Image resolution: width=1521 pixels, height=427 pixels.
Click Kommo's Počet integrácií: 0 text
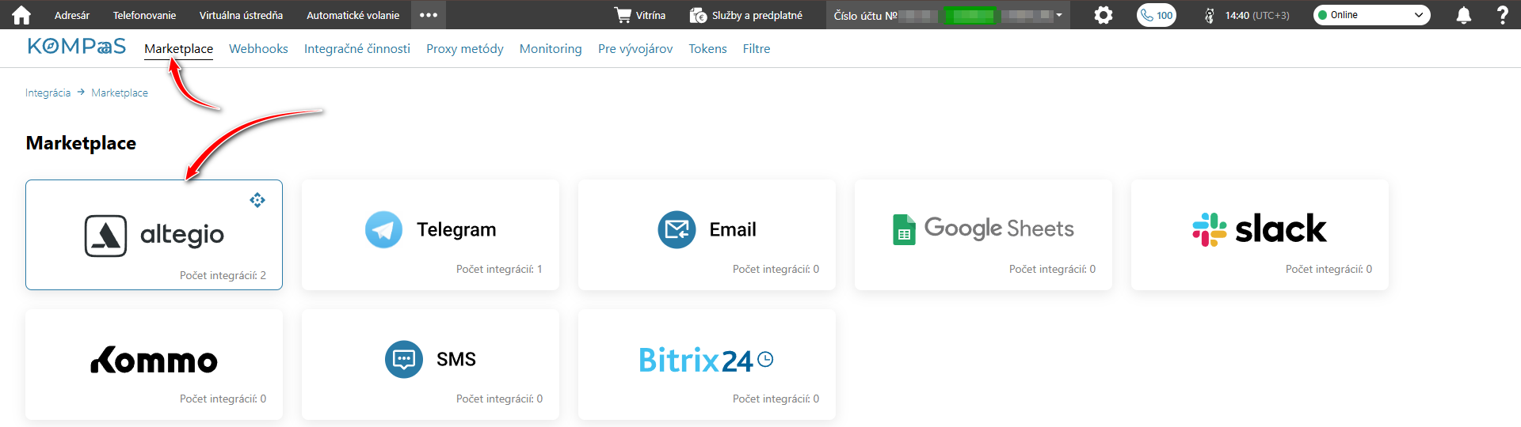point(223,399)
